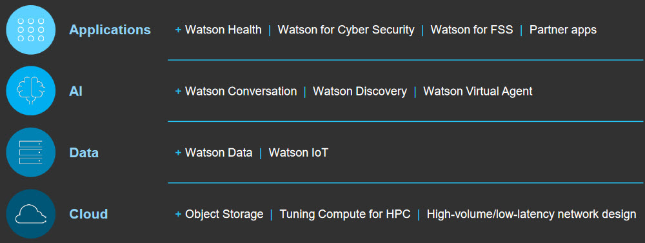
Task: Expand the plus sign before Object Storage
Action: click(x=178, y=214)
